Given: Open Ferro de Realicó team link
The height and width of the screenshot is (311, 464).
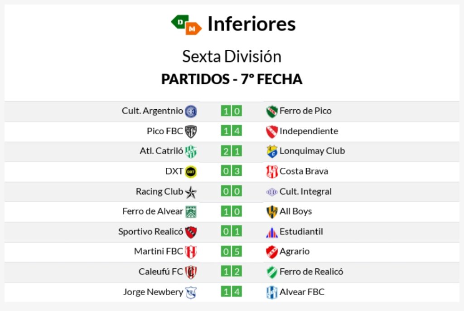Looking at the screenshot, I should click(x=311, y=271).
